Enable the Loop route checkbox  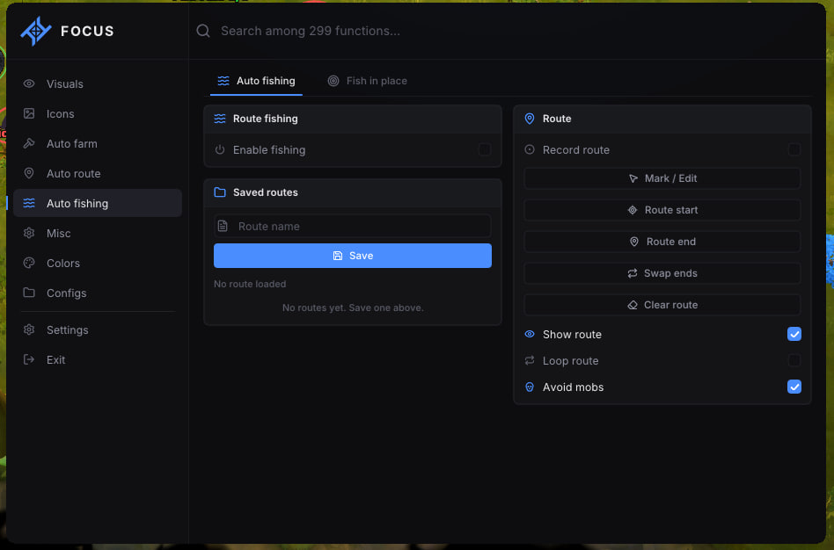794,360
